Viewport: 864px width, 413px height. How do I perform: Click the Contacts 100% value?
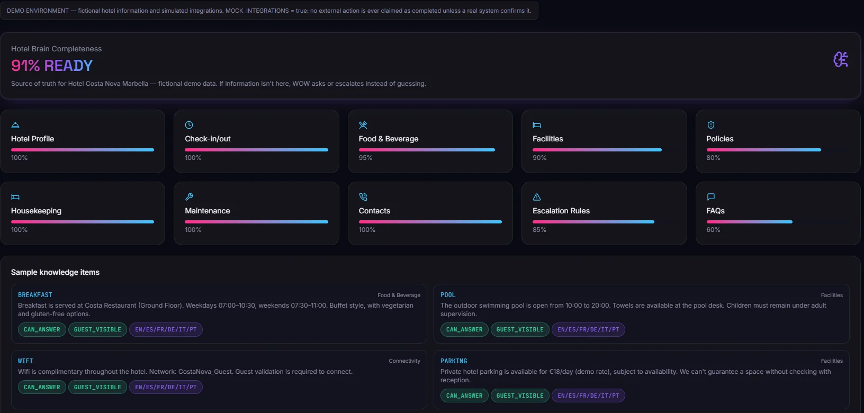click(367, 230)
